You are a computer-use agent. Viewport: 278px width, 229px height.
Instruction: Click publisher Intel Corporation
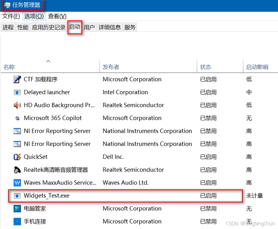click(125, 92)
